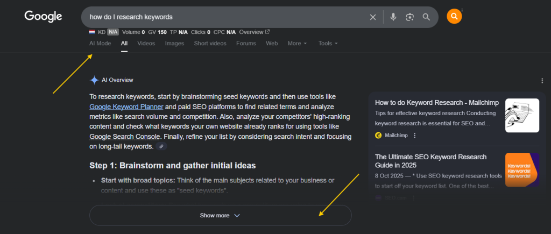Screen dimensions: 551x234
Task: Select the Forums tab
Action: pos(246,43)
